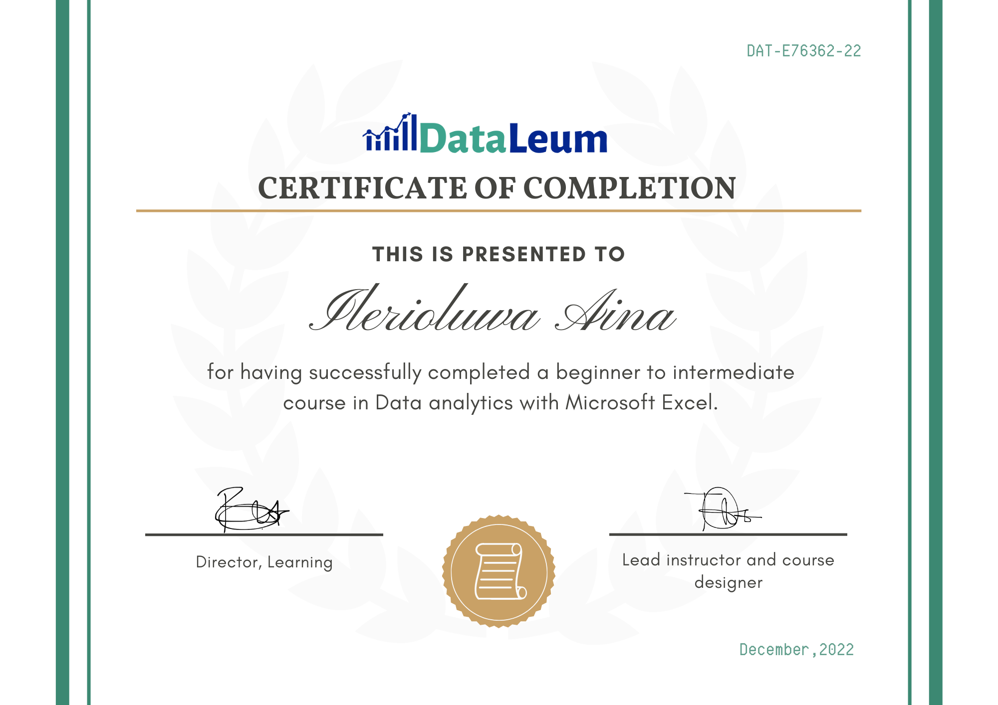
Task: Click the THIS IS PRESENTED TO text
Action: [499, 254]
